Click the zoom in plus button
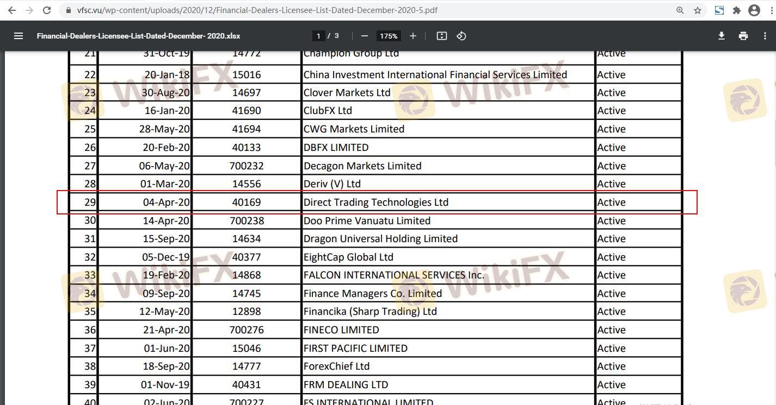 [413, 36]
